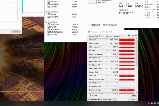This screenshot has width=159, height=106.
Task: Click the 60056 handles count
Action: (139, 6)
